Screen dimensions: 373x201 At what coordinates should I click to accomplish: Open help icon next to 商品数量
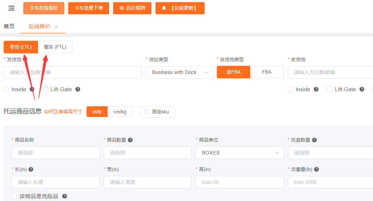tap(130, 140)
